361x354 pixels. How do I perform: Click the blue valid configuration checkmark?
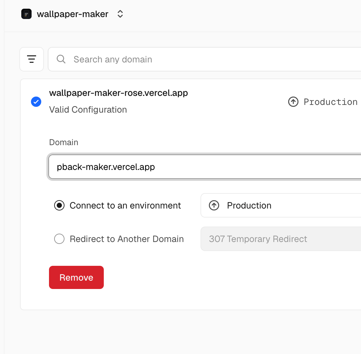click(36, 102)
